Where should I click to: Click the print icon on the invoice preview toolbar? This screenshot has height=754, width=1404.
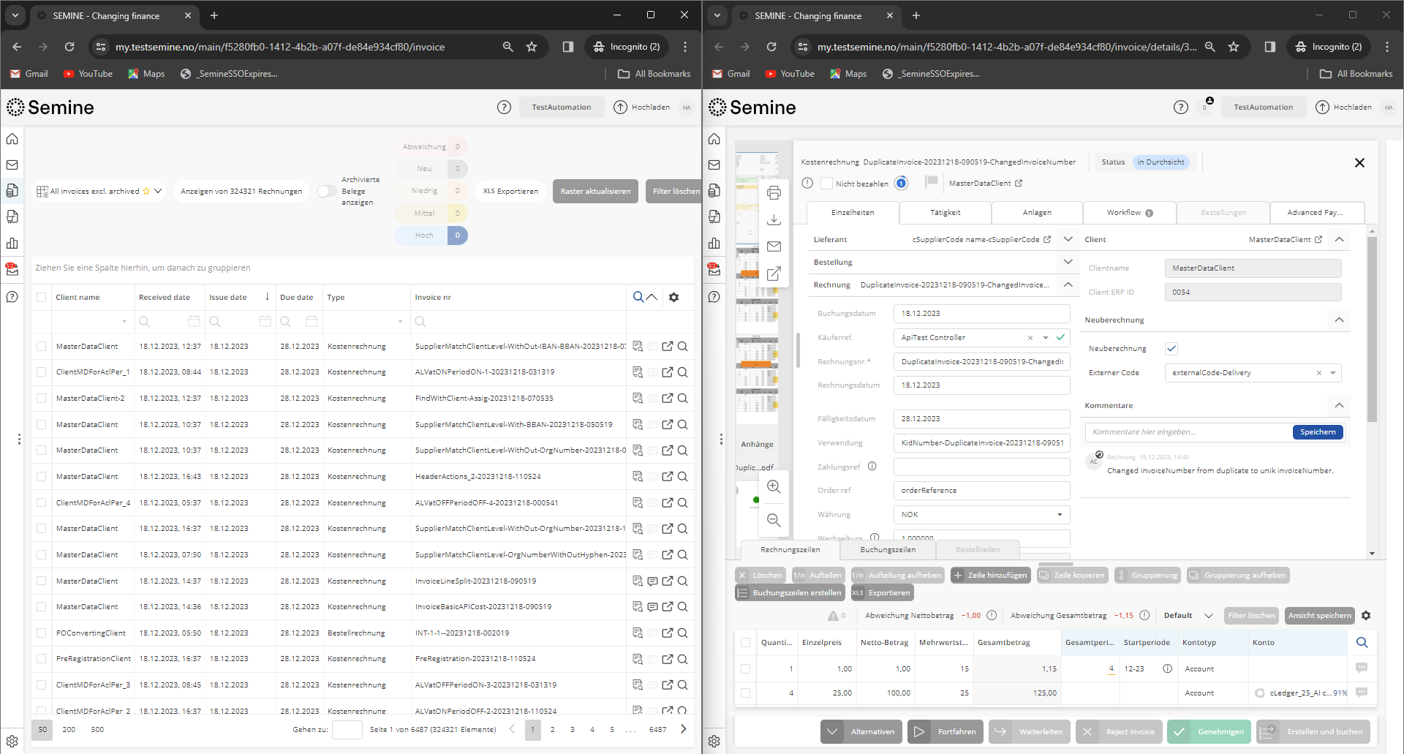pyautogui.click(x=774, y=193)
